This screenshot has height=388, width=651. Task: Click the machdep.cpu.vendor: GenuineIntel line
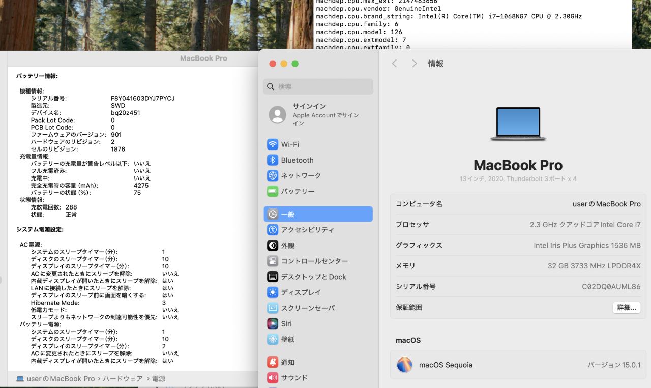tap(378, 9)
